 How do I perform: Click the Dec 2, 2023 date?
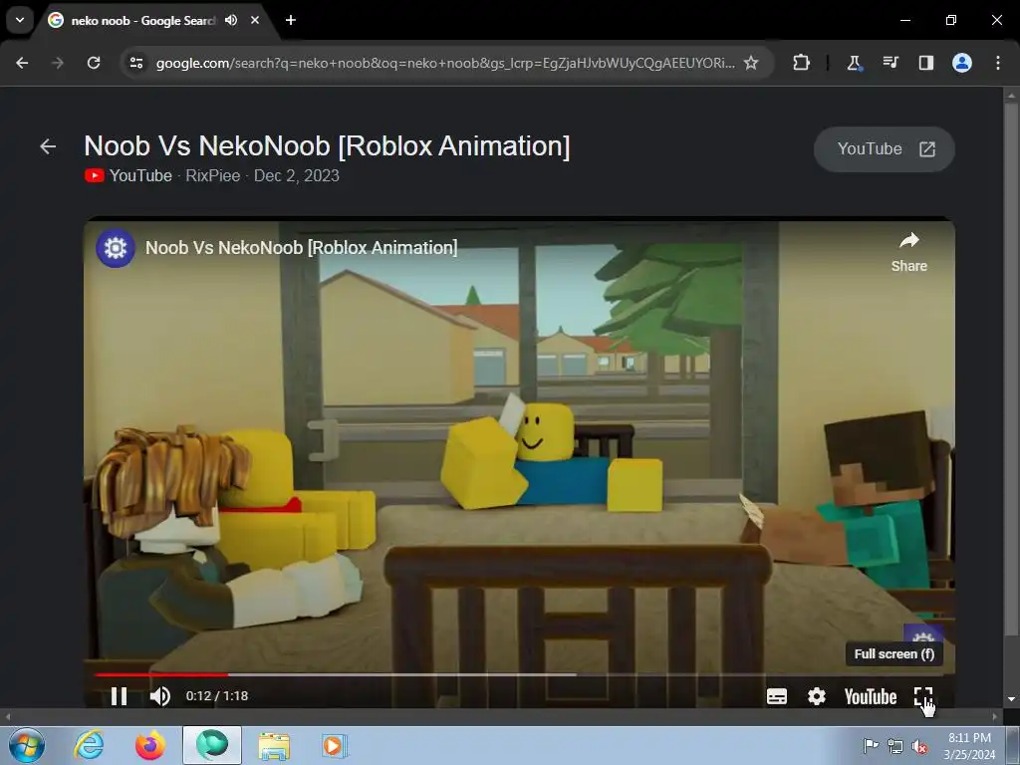(x=297, y=175)
